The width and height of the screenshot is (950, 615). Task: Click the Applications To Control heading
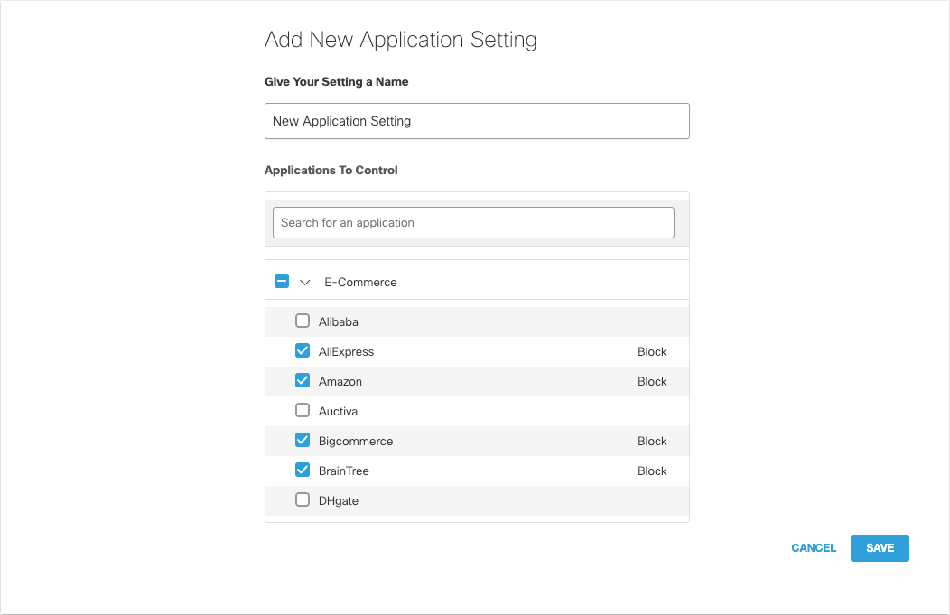[x=331, y=171]
